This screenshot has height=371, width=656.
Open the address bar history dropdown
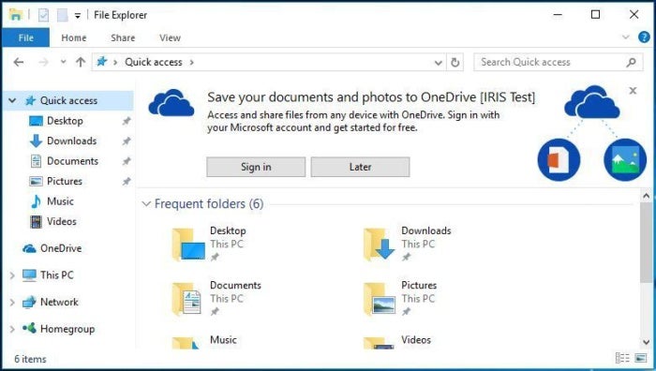coord(438,63)
